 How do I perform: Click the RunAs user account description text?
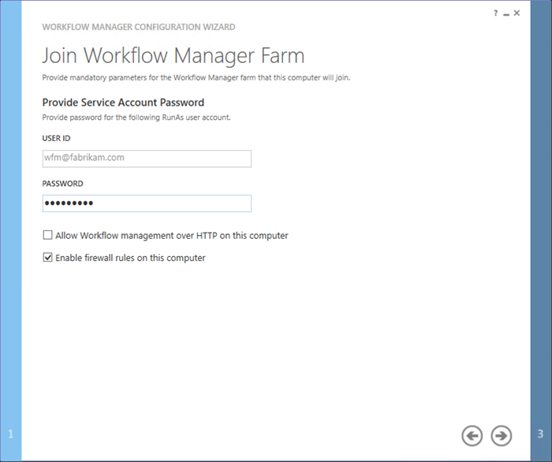click(136, 117)
